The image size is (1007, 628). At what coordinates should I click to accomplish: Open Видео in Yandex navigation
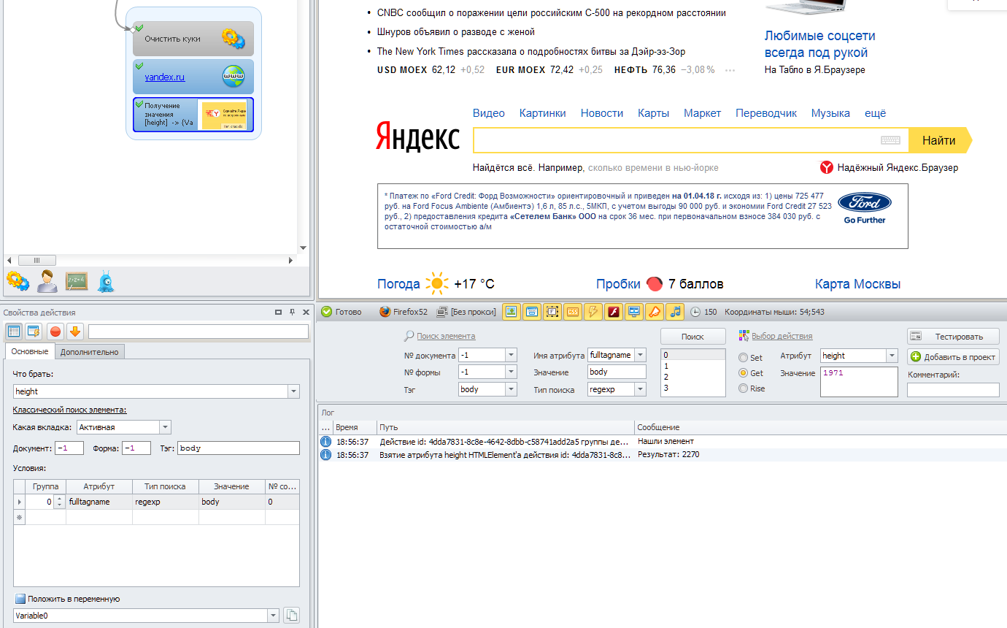[x=489, y=113]
